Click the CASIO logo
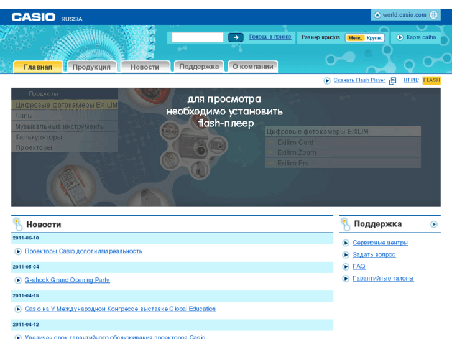Viewport: 452px width, 339px height. (x=34, y=17)
